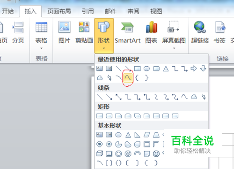
Task: Pick vertical text box in recently used shapes
Action: pyautogui.click(x=109, y=69)
